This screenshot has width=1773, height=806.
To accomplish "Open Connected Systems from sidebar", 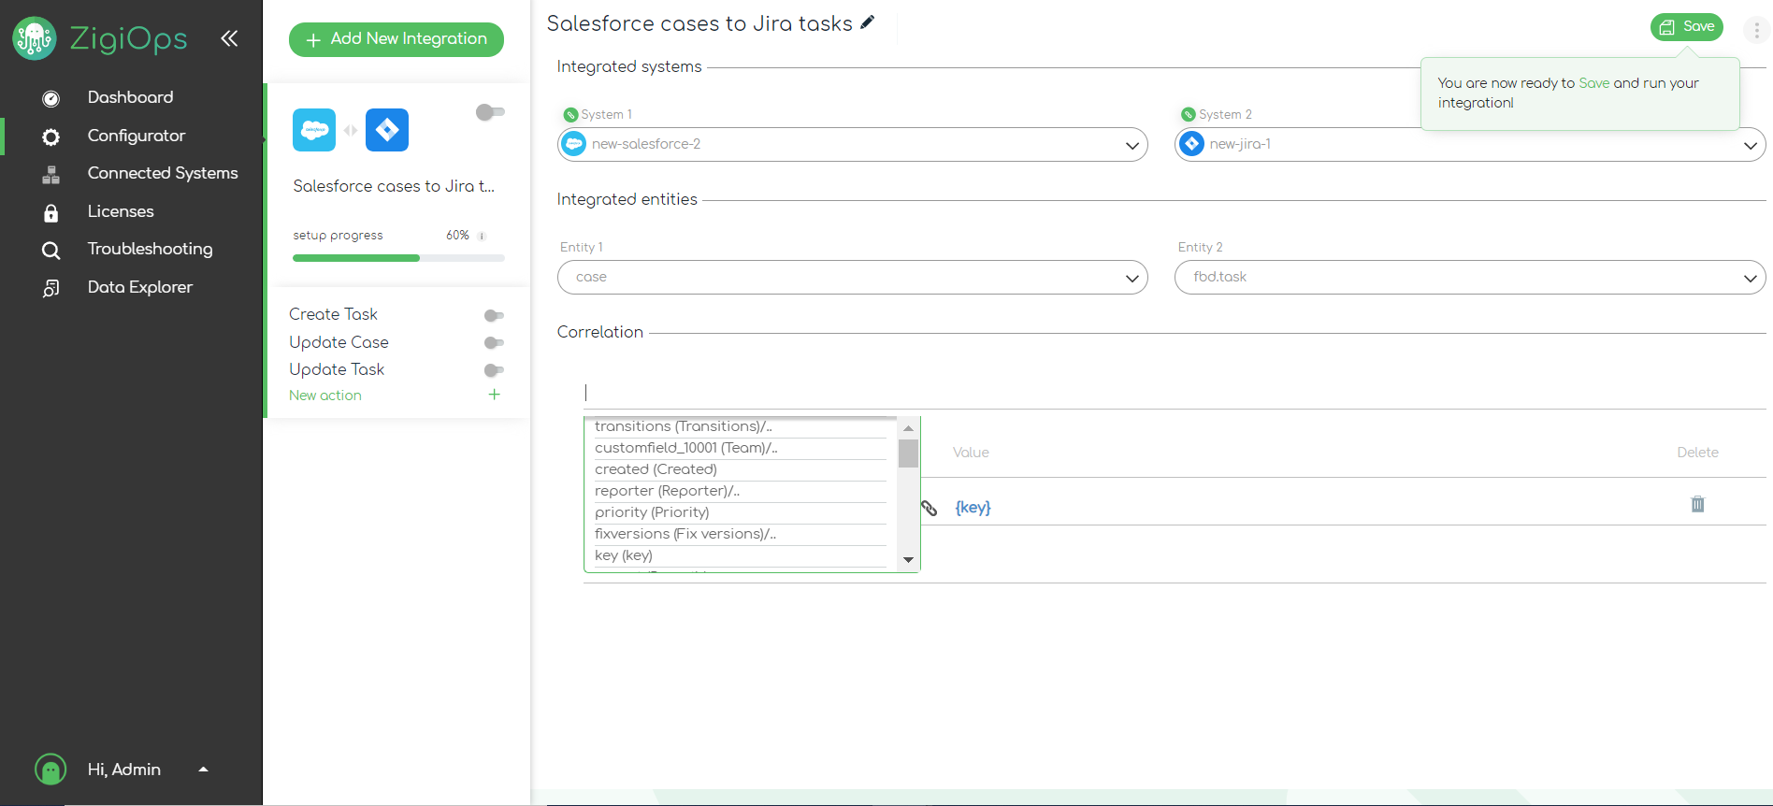I will 163,173.
